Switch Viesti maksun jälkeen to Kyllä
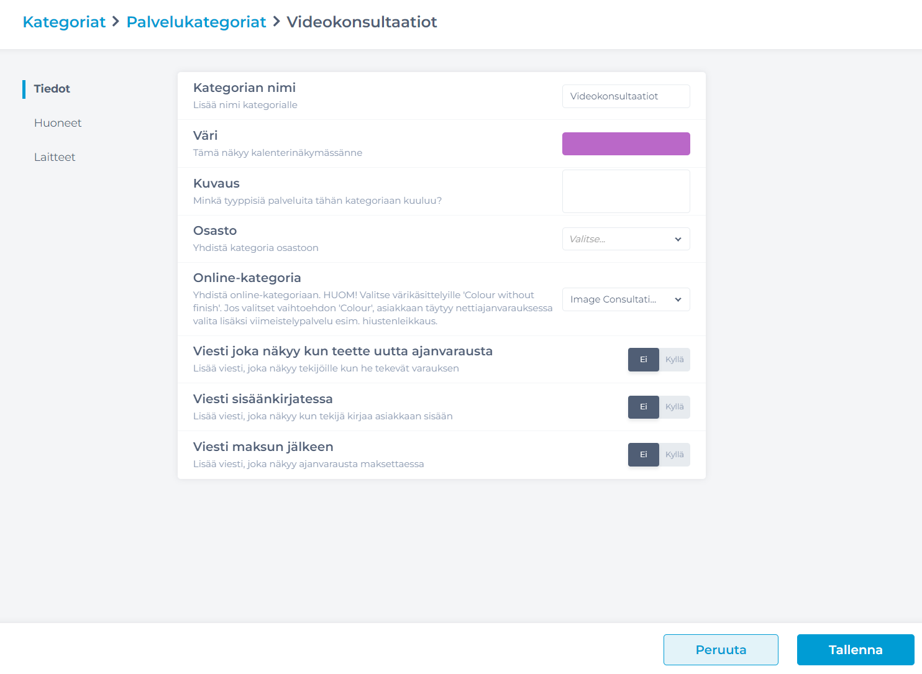The height and width of the screenshot is (674, 922). tap(675, 455)
